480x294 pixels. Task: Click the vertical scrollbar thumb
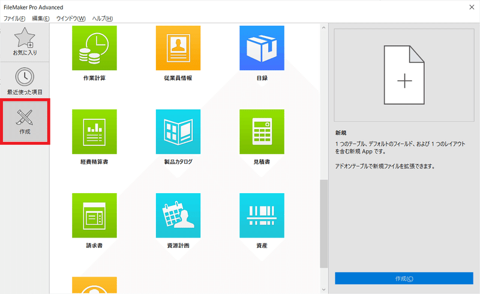pyautogui.click(x=324, y=224)
